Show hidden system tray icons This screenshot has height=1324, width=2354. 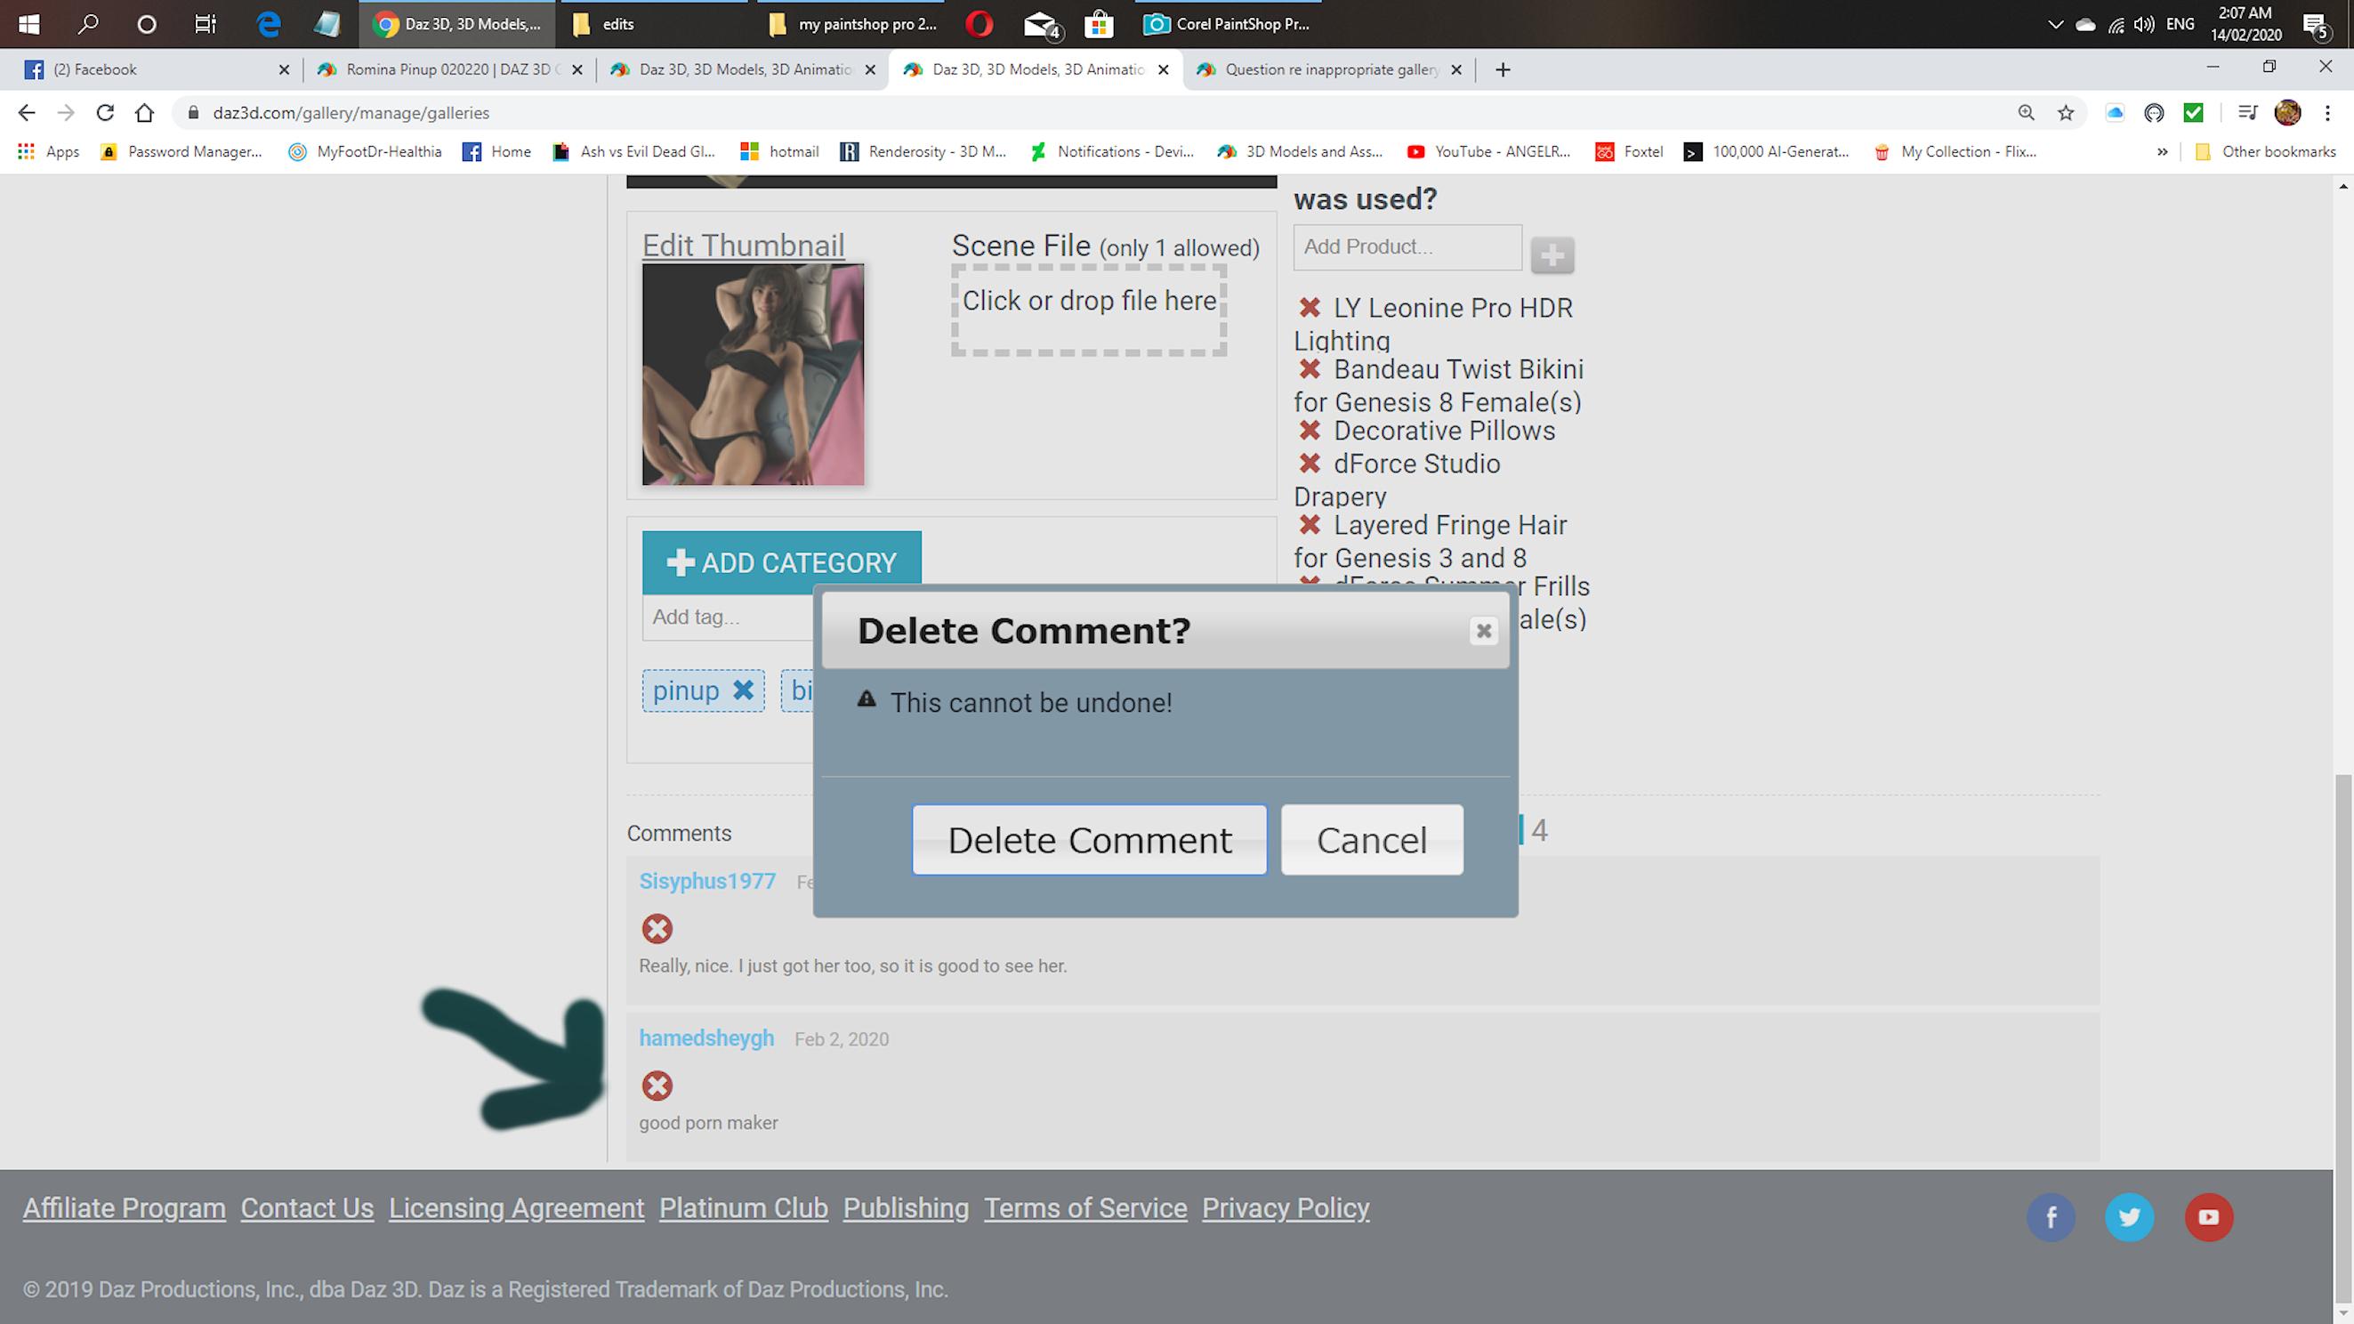coord(2055,25)
